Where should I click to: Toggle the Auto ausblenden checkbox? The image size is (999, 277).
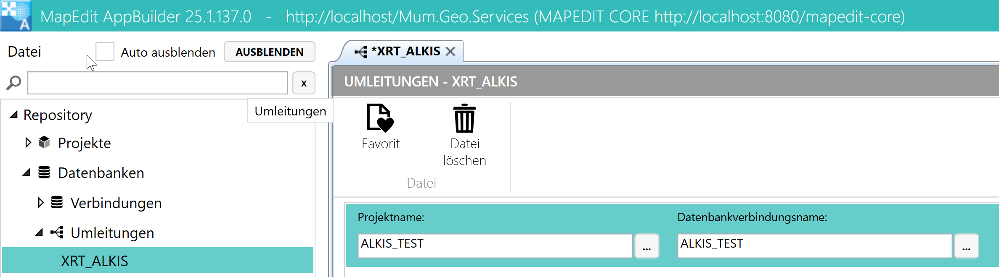pyautogui.click(x=105, y=52)
